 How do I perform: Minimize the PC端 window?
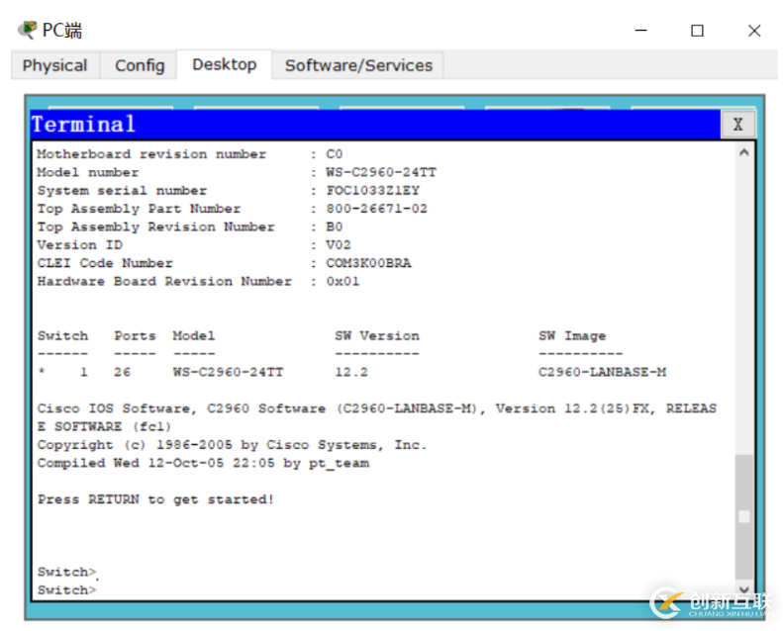[x=640, y=31]
